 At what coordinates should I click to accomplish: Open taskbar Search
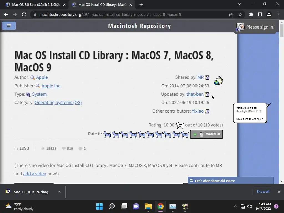tap(111, 206)
